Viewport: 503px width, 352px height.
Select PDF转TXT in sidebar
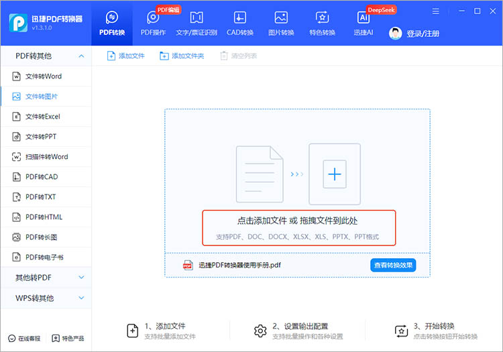coord(46,197)
